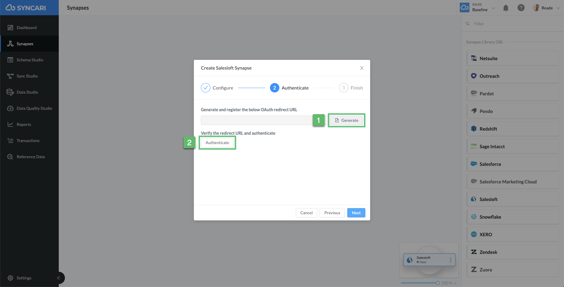Image resolution: width=564 pixels, height=287 pixels.
Task: Select Netsuite from Synapse Library
Action: [513, 58]
